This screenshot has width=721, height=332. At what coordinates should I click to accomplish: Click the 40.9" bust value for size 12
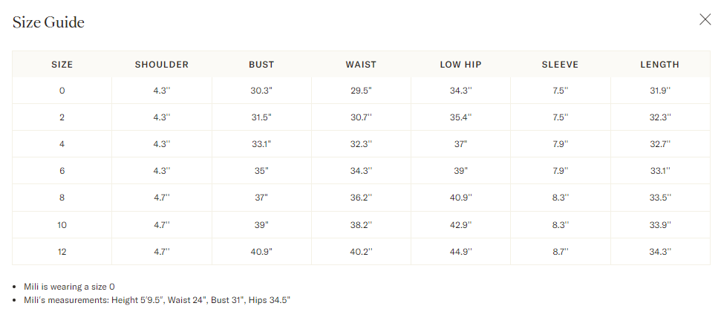(261, 252)
